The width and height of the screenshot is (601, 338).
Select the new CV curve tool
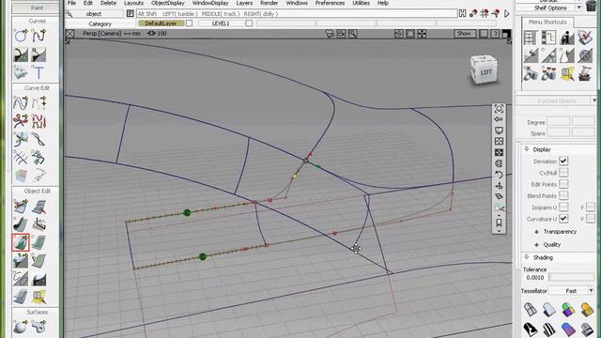pos(39,36)
